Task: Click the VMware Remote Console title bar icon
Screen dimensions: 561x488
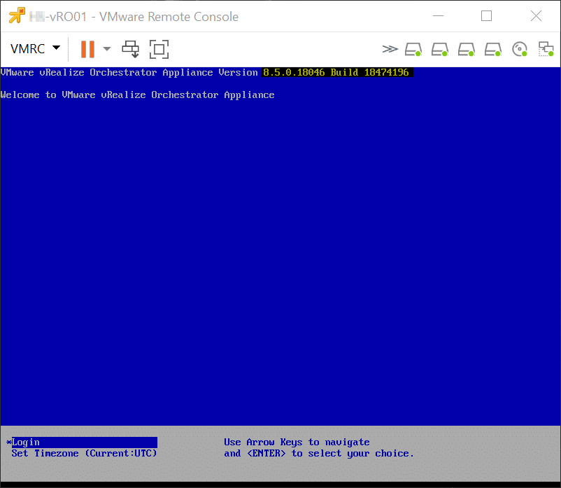Action: (17, 16)
